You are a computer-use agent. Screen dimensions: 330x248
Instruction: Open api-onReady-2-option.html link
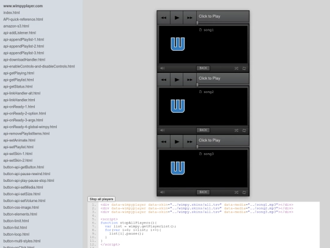click(x=24, y=113)
